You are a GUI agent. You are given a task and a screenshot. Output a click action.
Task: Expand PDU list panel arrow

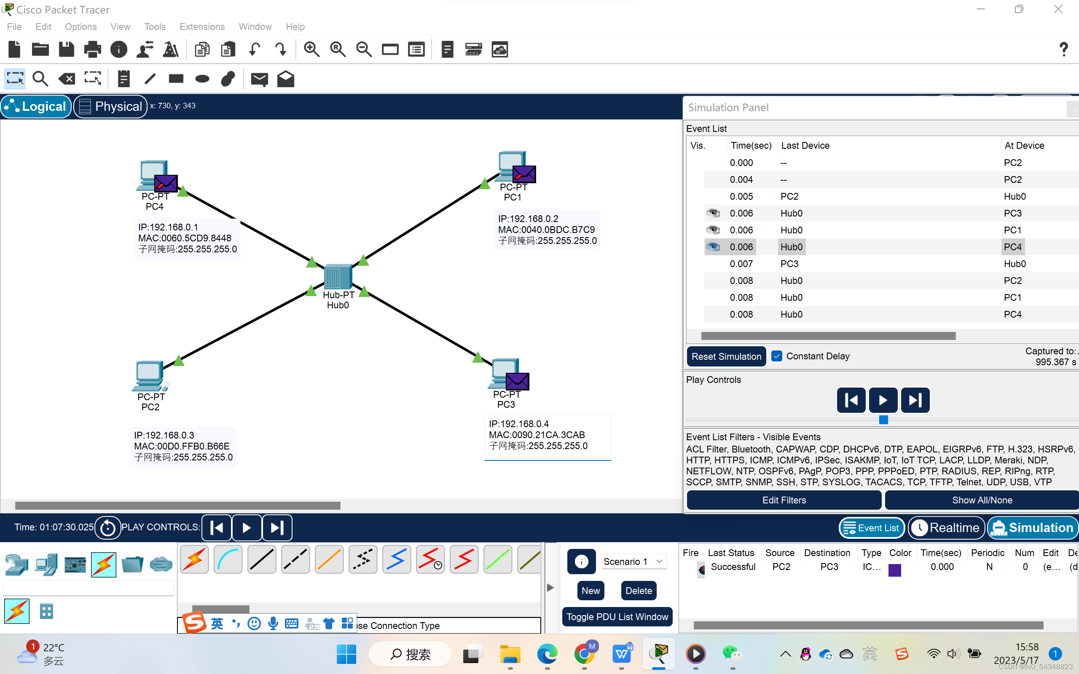coord(550,588)
